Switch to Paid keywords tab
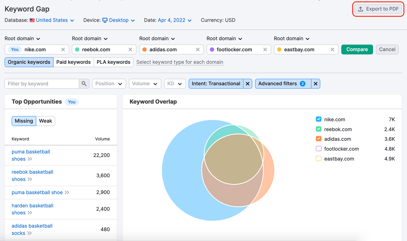407x241 pixels. pyautogui.click(x=73, y=62)
